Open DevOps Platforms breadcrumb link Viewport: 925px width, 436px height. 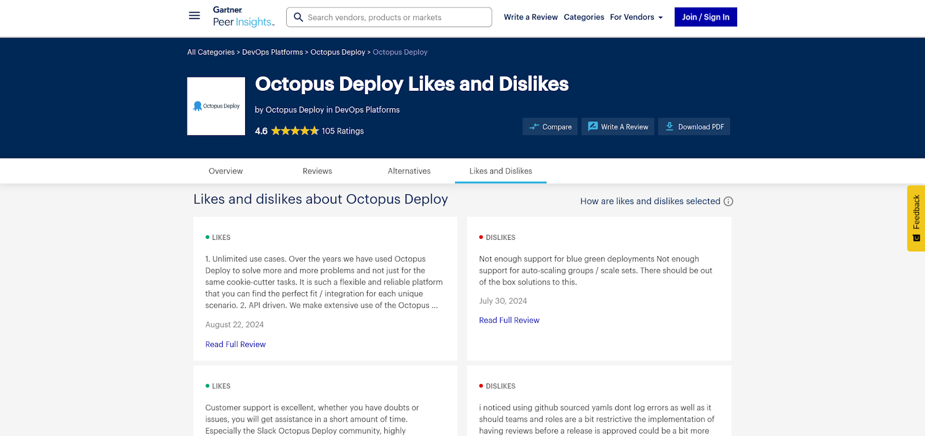272,52
